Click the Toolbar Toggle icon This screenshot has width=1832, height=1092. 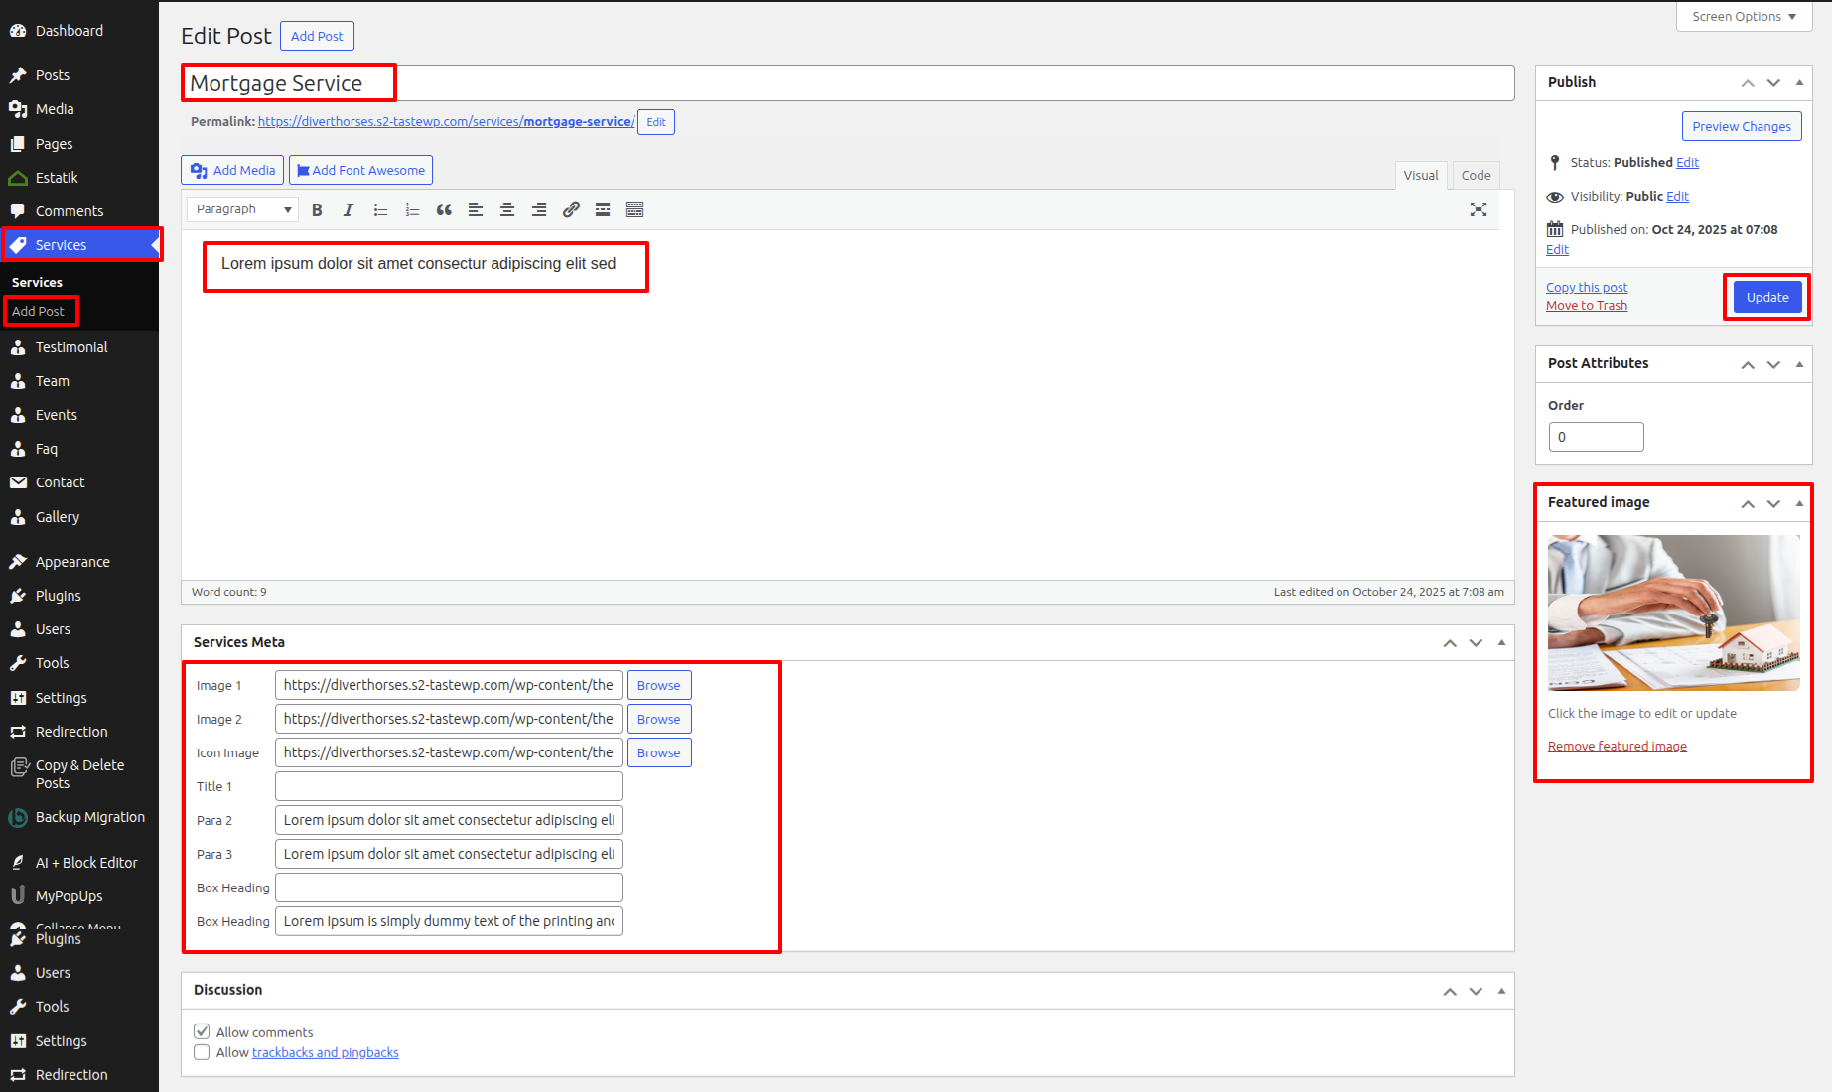point(634,209)
